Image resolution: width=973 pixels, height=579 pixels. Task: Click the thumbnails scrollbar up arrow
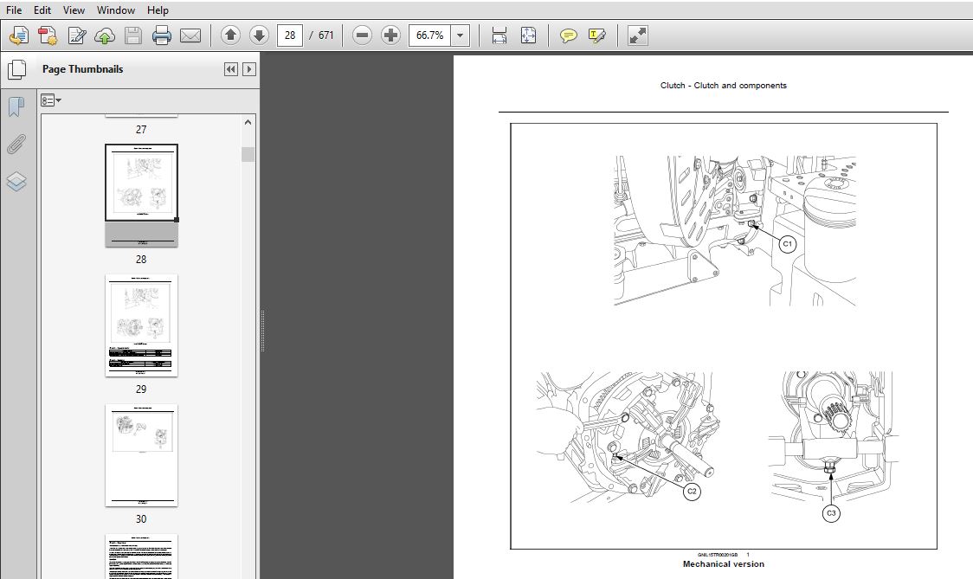(248, 122)
